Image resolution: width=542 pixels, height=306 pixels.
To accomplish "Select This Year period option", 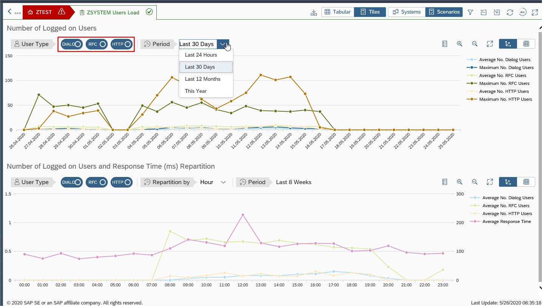I will pos(196,91).
